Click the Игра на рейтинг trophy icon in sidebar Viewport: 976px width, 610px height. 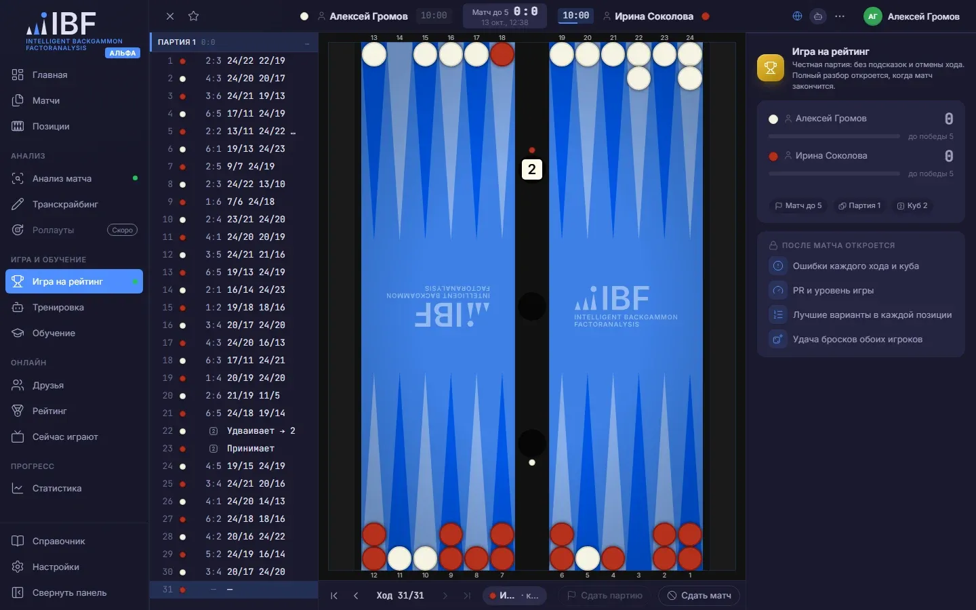(18, 281)
